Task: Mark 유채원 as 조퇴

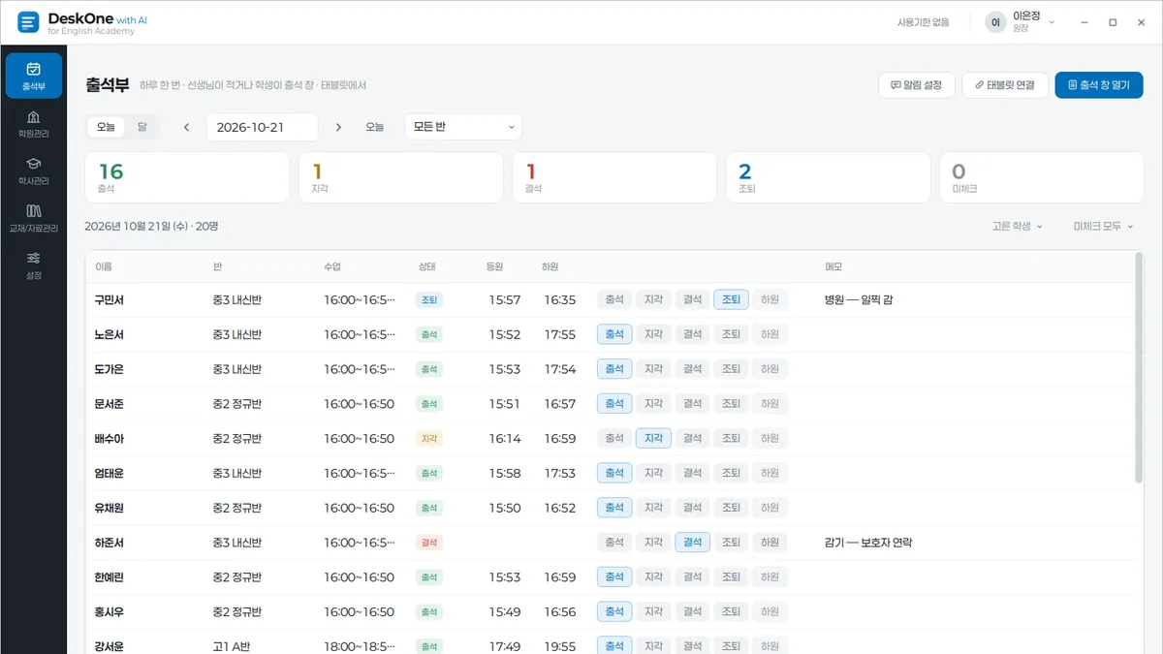Action: click(731, 508)
